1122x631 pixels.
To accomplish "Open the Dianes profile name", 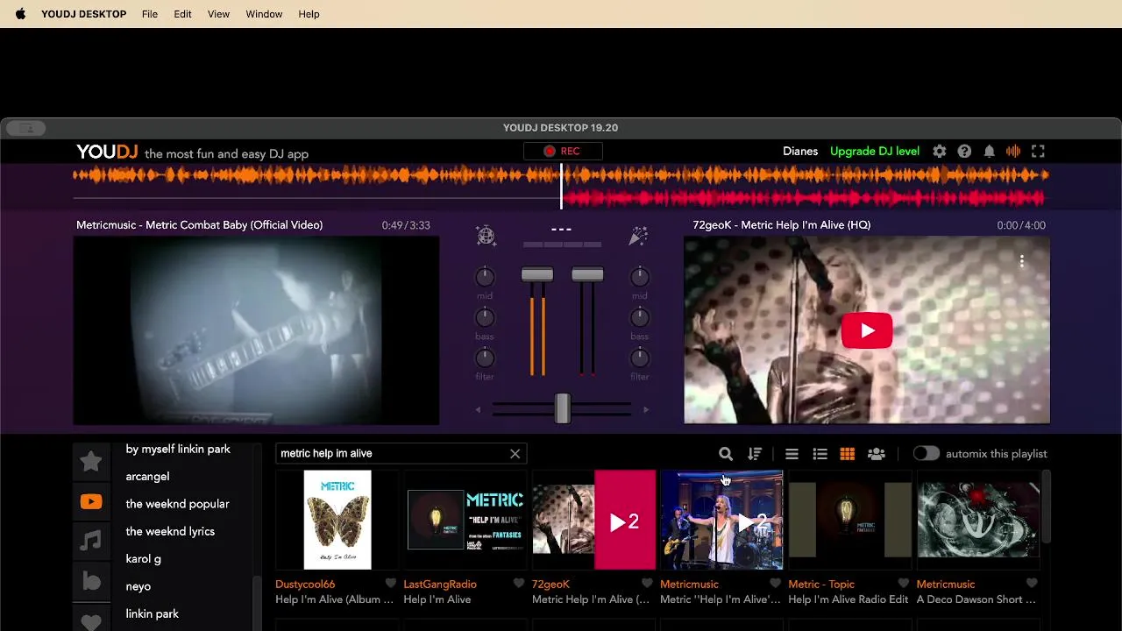I will point(800,152).
